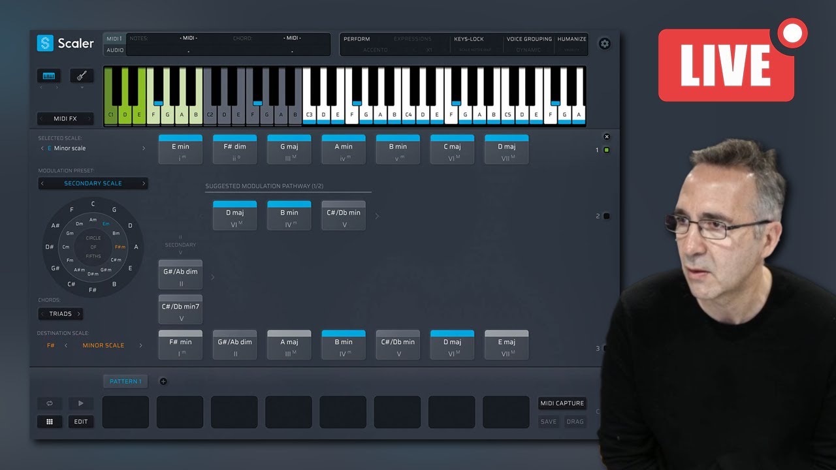836x470 pixels.
Task: Play C#/Db min in modulation pathway
Action: click(343, 215)
